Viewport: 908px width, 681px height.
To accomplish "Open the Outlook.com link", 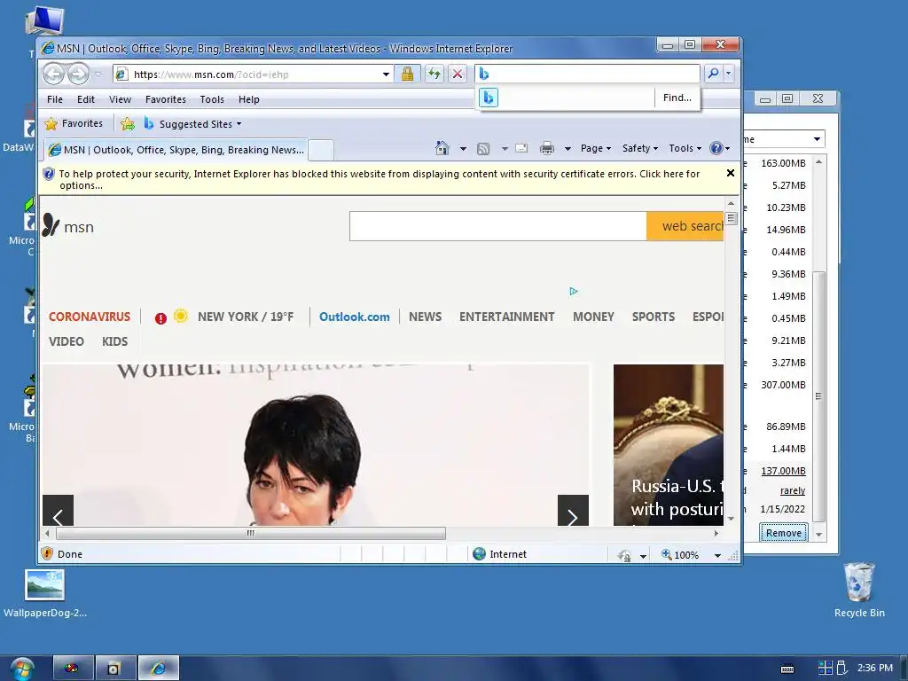I will [x=355, y=317].
